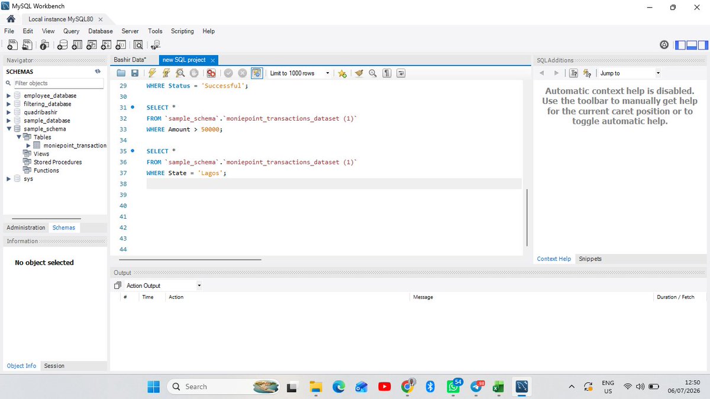Run EXPLAIN on statement under cursor
The image size is (710, 399).
pos(180,73)
